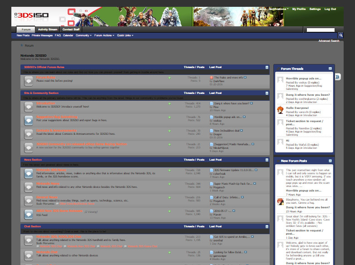Click go-to-last-post icon beside 3DS Firmware Update
The image size is (355, 265).
256,170
